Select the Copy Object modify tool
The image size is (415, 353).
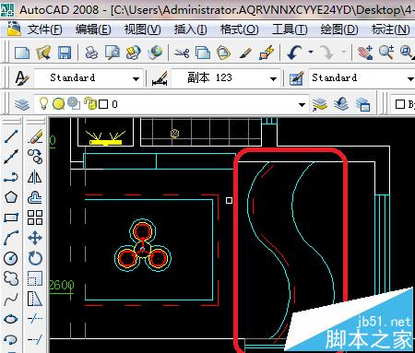pos(35,157)
